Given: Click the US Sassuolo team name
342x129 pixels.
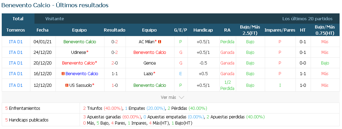Looking at the screenshot, I should point(80,85).
